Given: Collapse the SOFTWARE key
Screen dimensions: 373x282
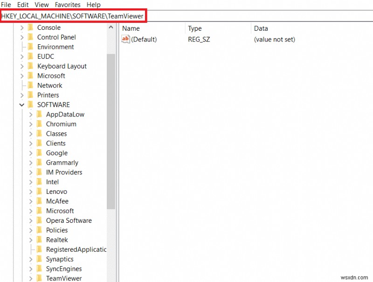Looking at the screenshot, I should point(21,104).
